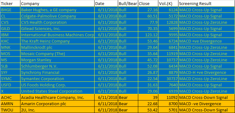The width and height of the screenshot is (235, 113).
Task: Select AMRN MACD -ve Divergence cell
Action: click(x=206, y=104)
